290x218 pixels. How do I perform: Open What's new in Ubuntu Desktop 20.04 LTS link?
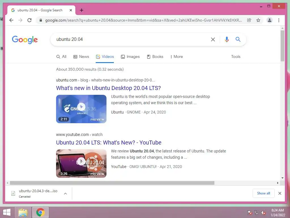coord(108,88)
